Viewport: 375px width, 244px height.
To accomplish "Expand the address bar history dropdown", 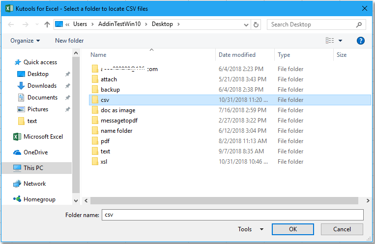I will click(x=245, y=24).
